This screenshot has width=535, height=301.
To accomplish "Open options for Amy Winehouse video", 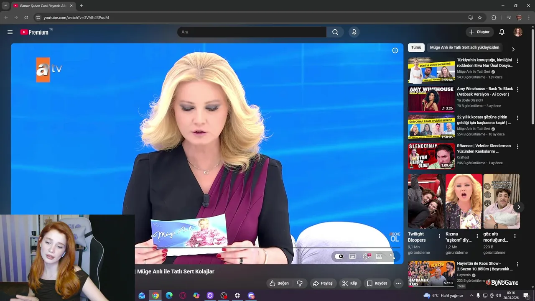I will pos(517,89).
